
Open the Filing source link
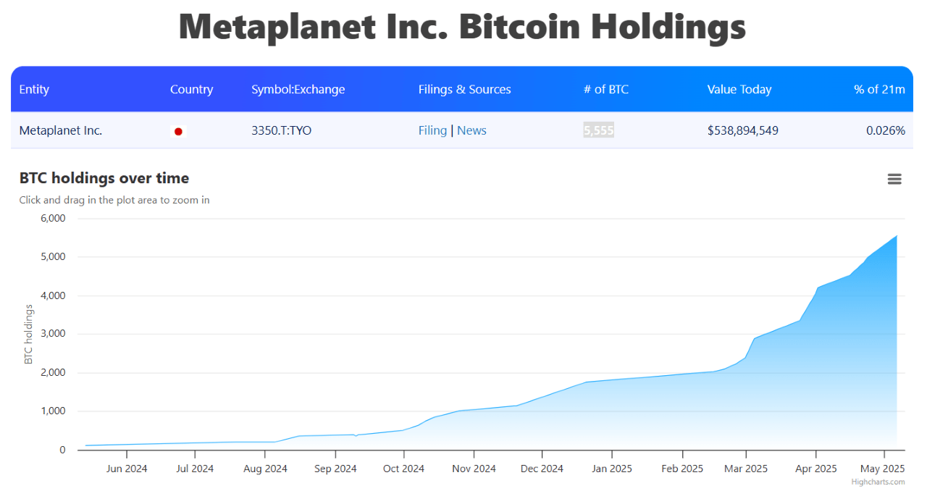(432, 130)
